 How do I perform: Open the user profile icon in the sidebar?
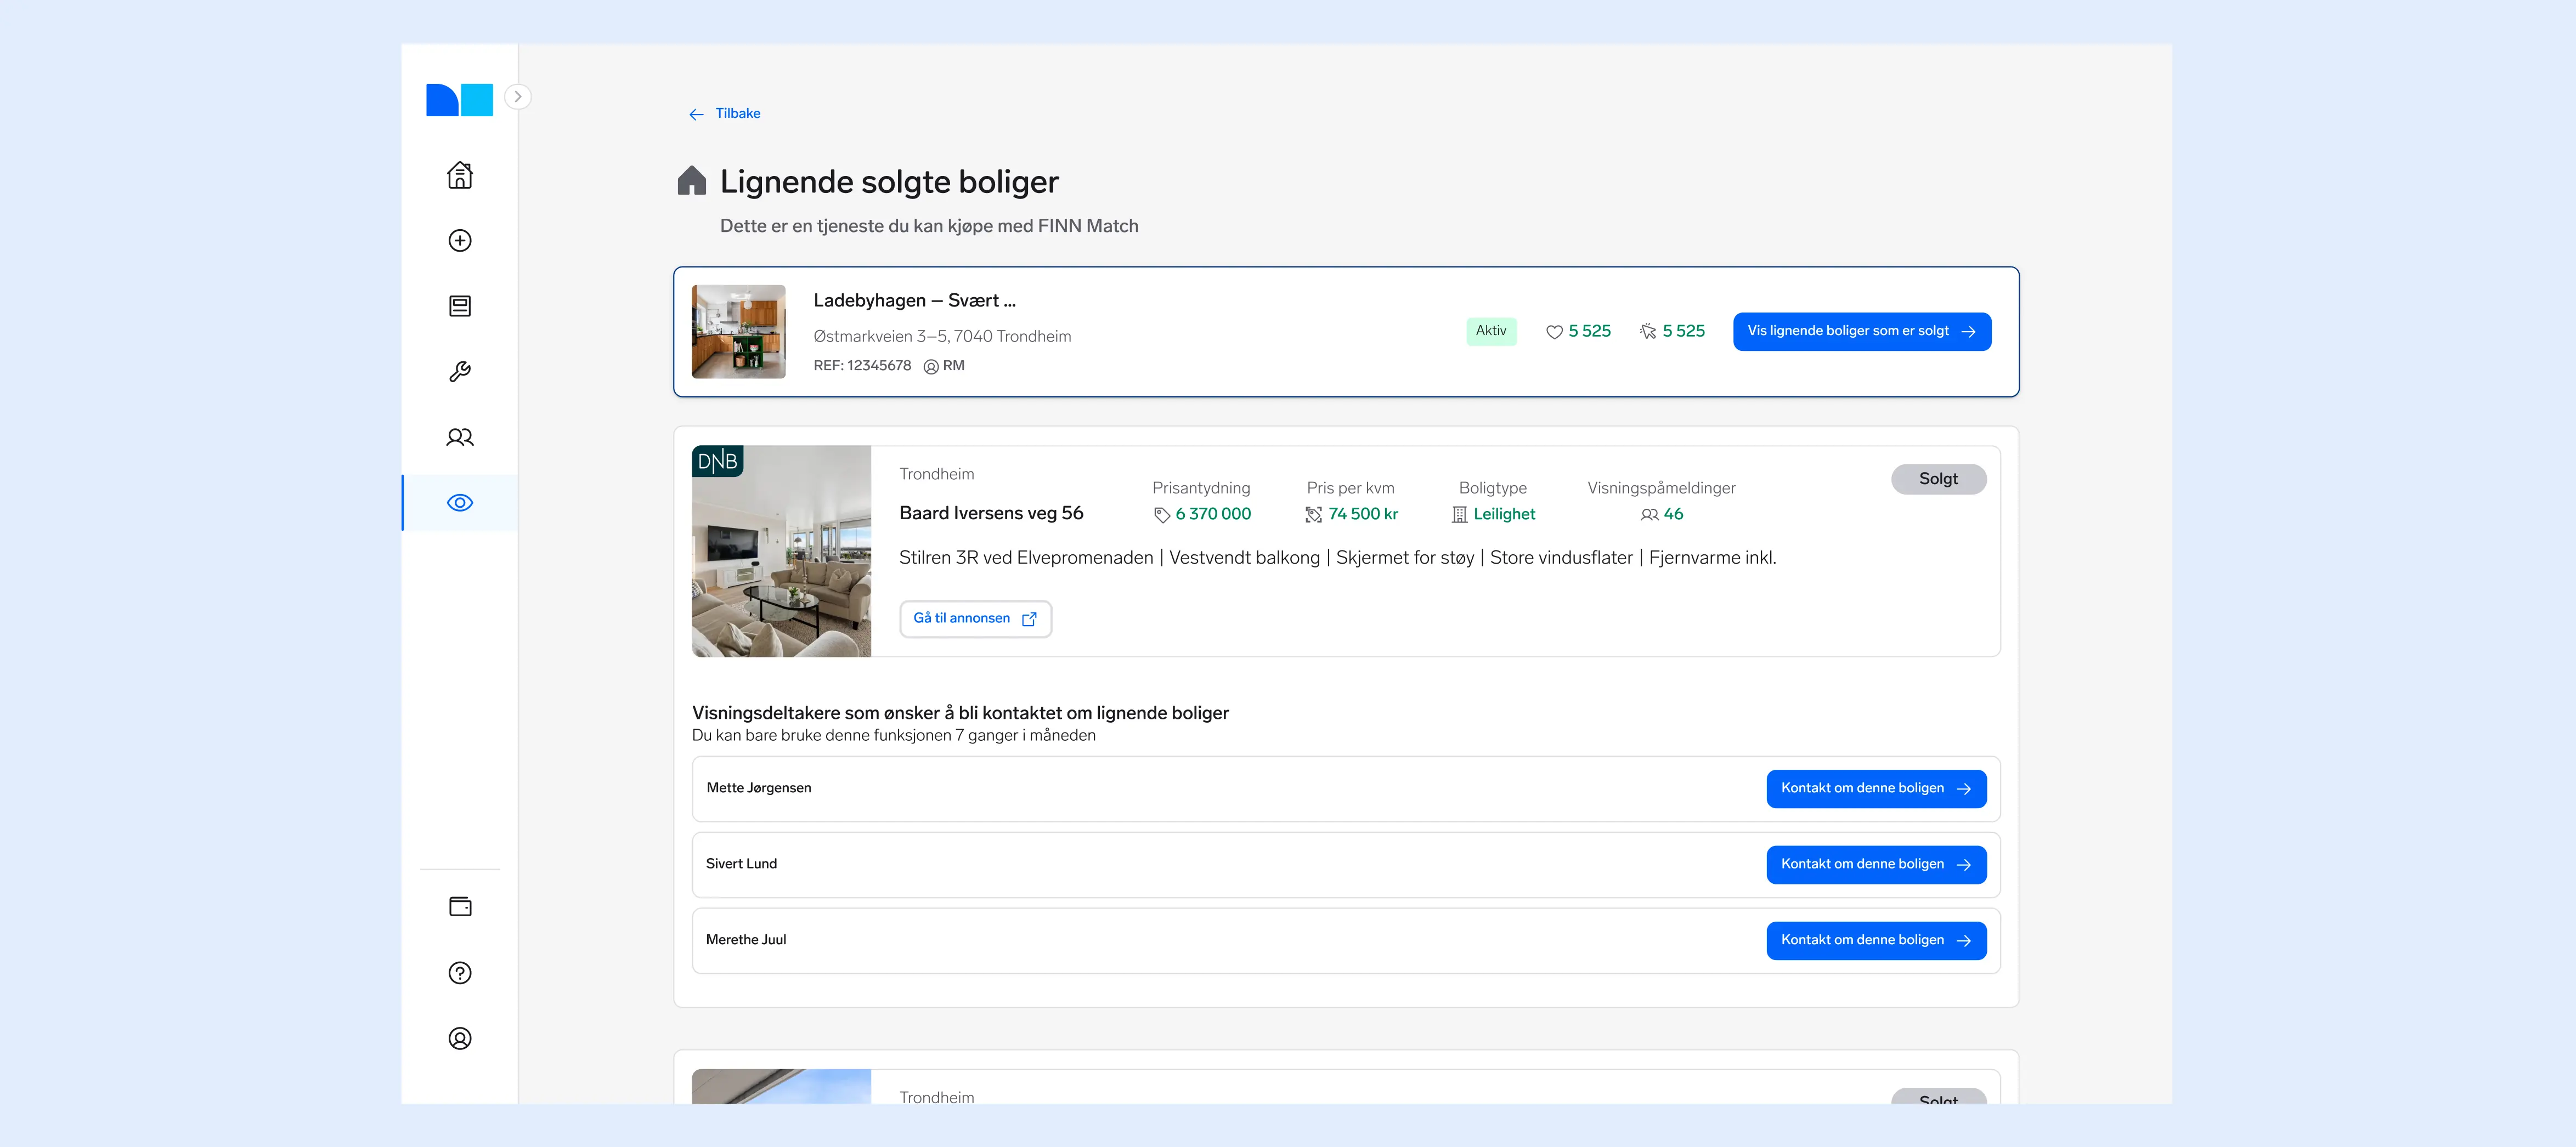point(460,1039)
